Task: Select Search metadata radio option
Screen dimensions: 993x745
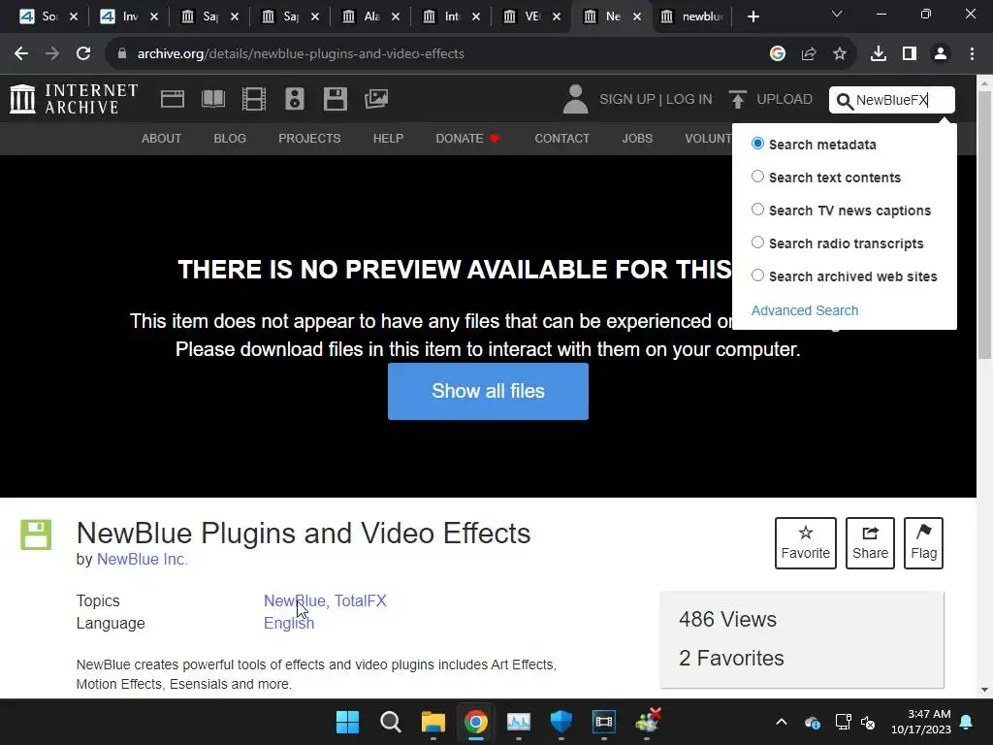Action: [x=757, y=144]
